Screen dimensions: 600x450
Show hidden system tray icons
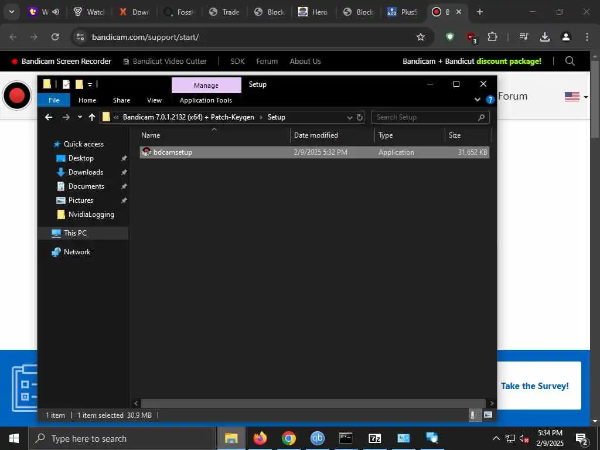[x=496, y=438]
